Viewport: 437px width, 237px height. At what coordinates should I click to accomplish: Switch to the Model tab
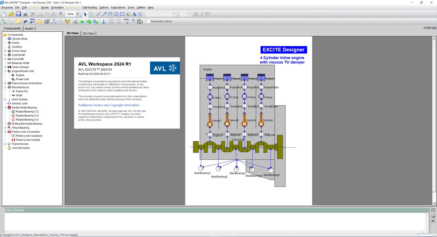(x=29, y=29)
